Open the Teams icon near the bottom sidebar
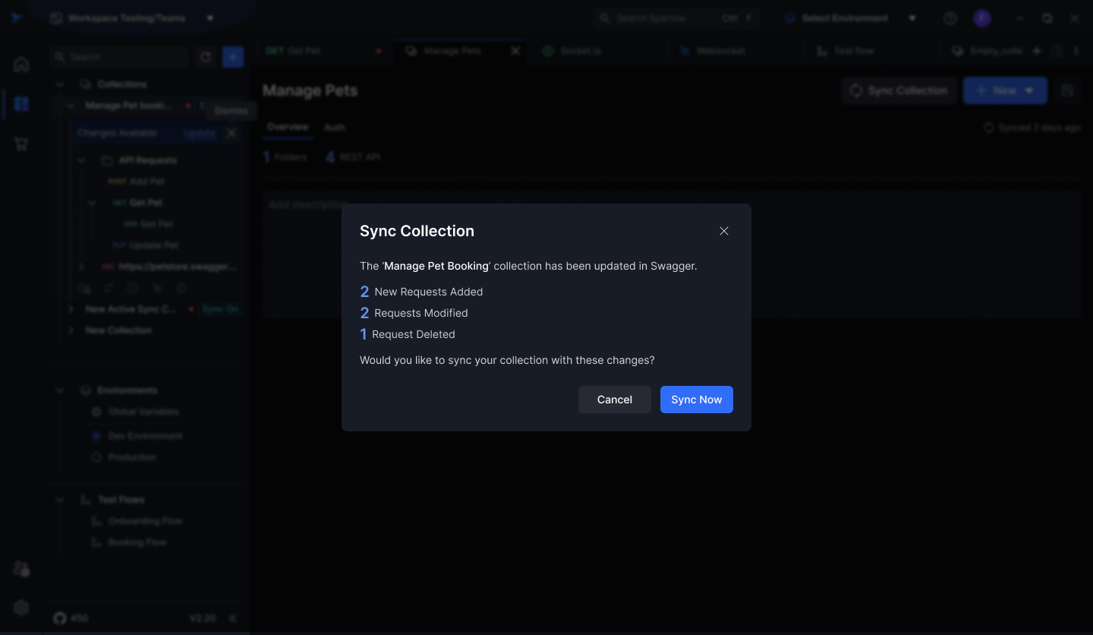The image size is (1093, 635). (20, 569)
